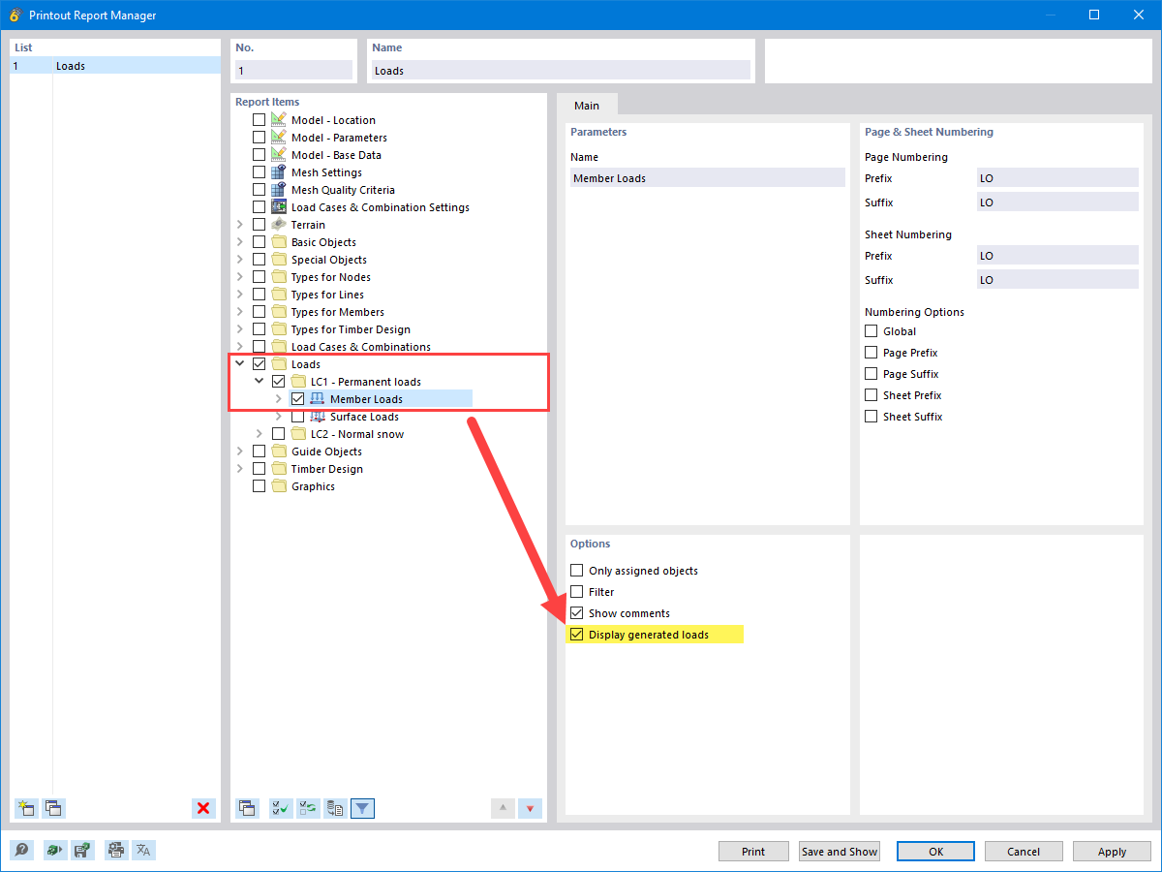Save the report configuration with the diskette icon
1162x872 pixels.
pos(83,850)
